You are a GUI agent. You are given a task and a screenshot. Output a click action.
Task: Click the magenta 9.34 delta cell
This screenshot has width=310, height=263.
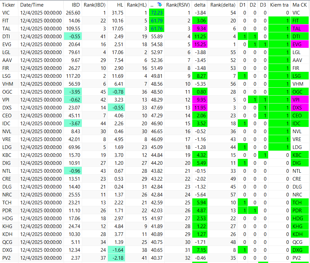point(200,29)
